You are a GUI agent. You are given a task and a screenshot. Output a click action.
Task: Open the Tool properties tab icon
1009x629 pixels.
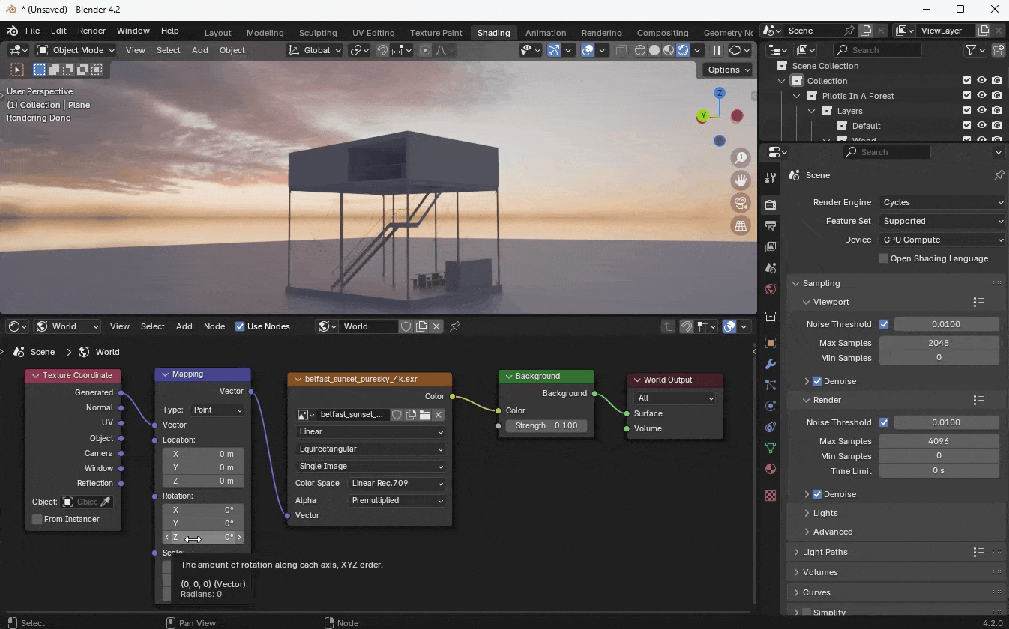[770, 178]
